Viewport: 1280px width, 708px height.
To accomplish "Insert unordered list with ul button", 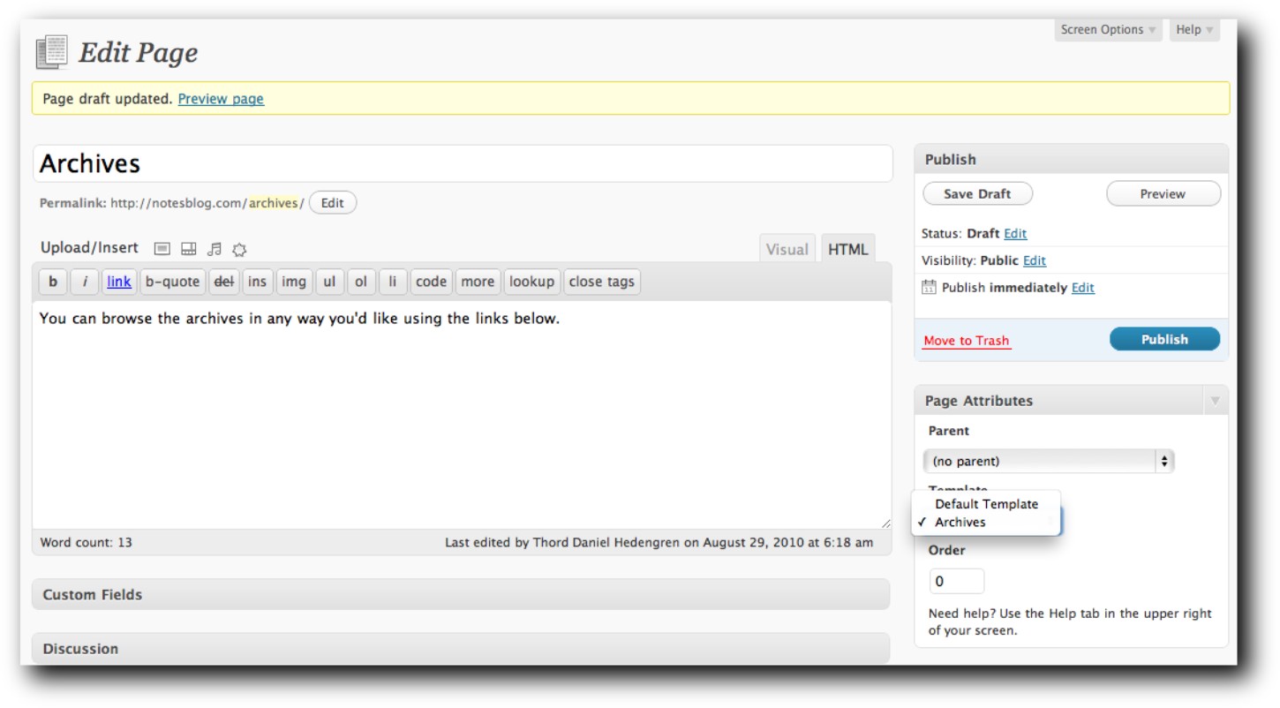I will tap(329, 282).
